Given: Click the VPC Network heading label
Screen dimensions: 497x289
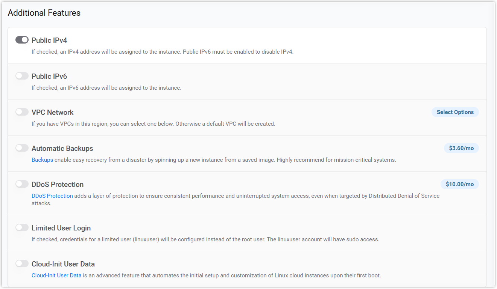Looking at the screenshot, I should click(x=52, y=112).
